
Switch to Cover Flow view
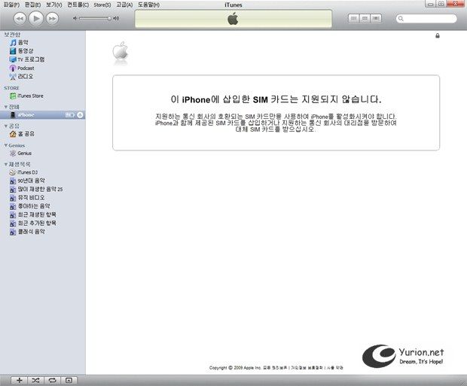click(376, 19)
